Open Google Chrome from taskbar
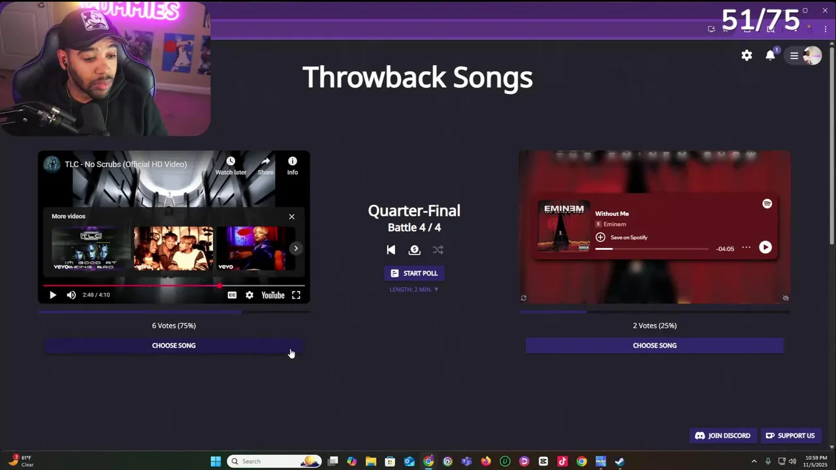Screen dimensions: 836x470 coord(581,462)
